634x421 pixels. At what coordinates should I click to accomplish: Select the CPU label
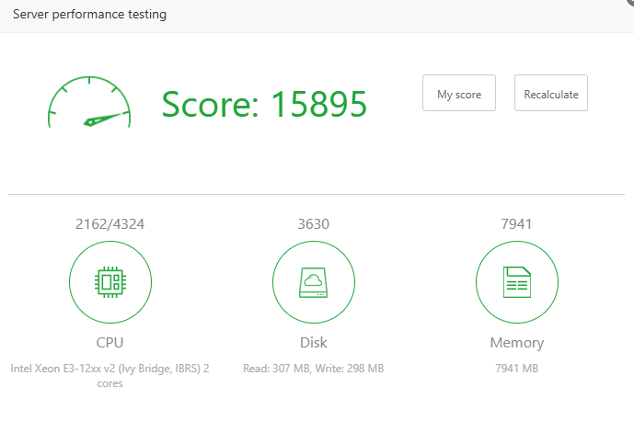pos(110,343)
